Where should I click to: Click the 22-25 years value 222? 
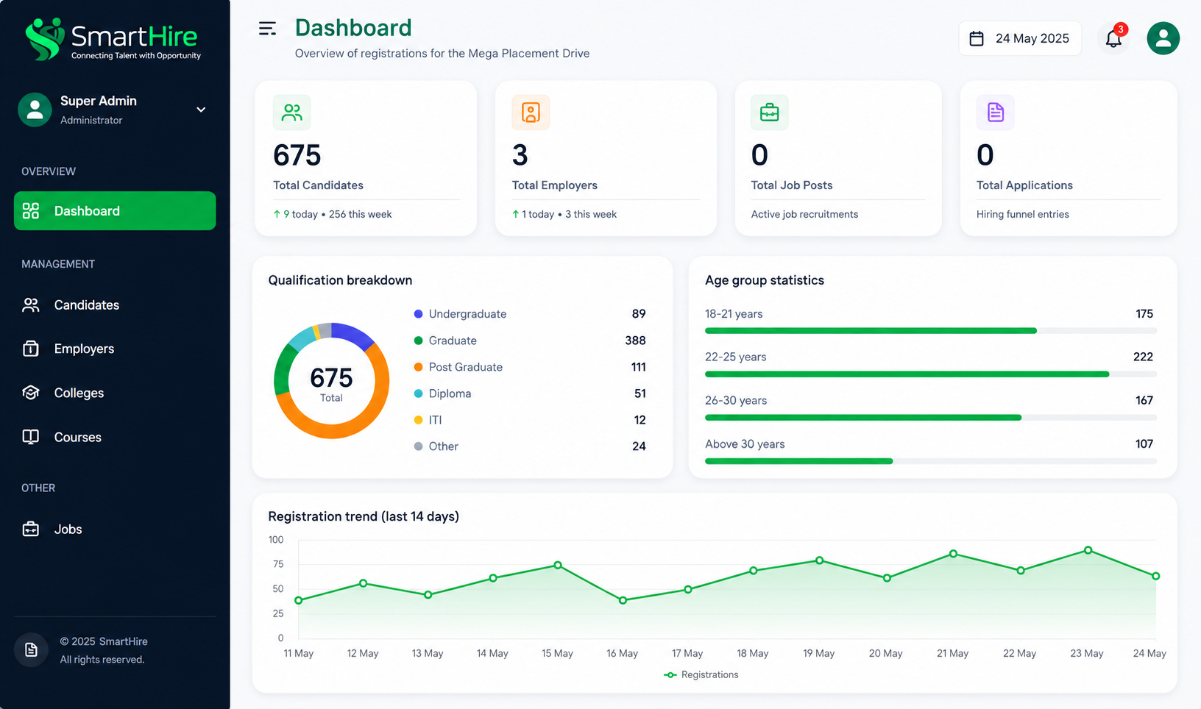click(x=1143, y=357)
